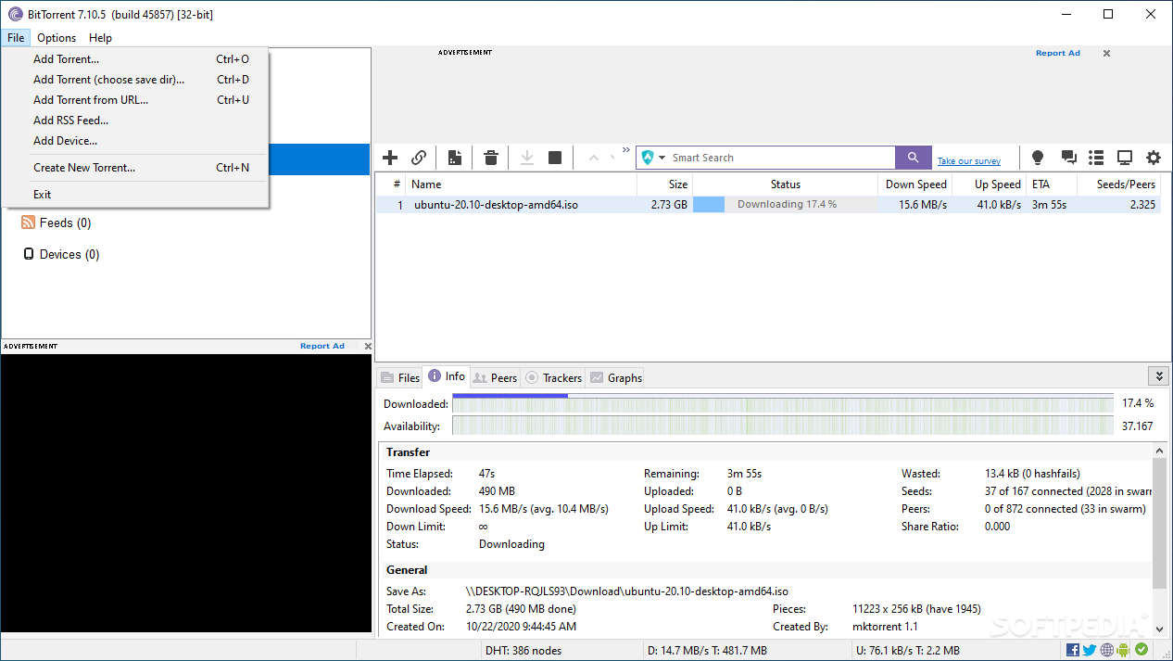Sort by the Seeds/Peers column header
Screen dimensions: 1173x661
pos(1119,184)
